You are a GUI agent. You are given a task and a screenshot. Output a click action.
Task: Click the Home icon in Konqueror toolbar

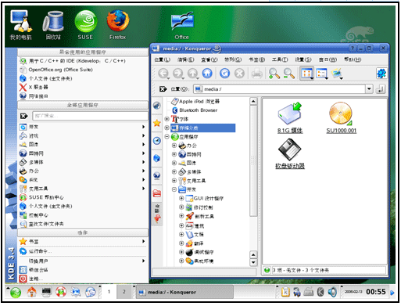(x=207, y=74)
